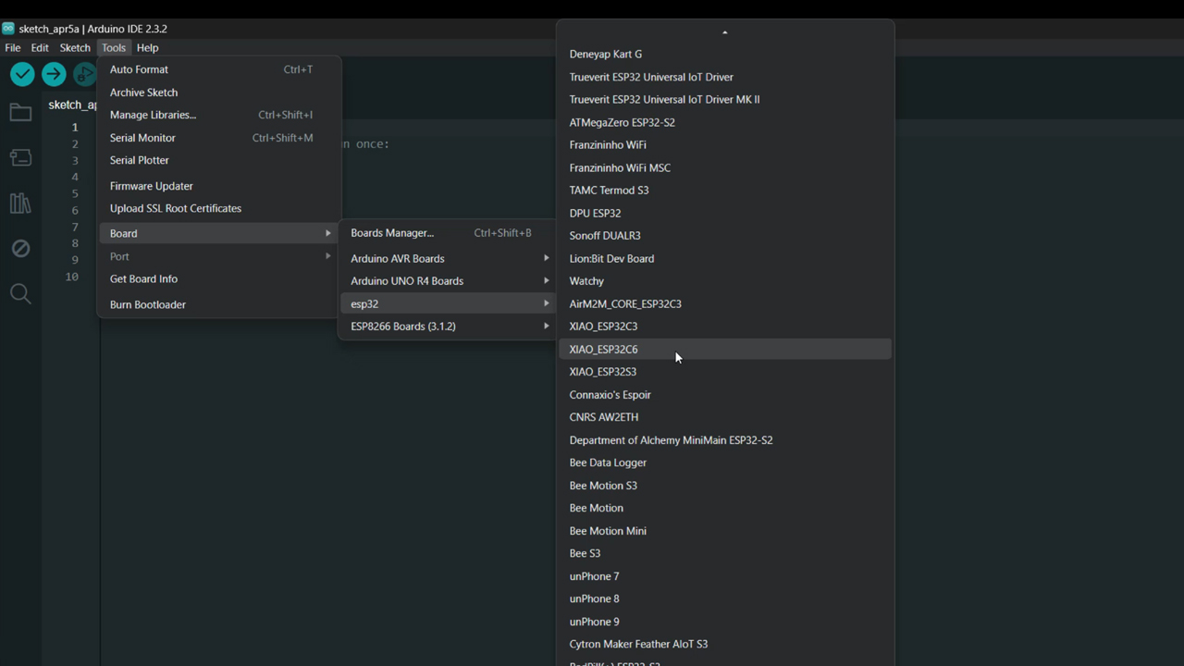The image size is (1184, 666).
Task: Open the Debug sidebar icon
Action: click(20, 249)
